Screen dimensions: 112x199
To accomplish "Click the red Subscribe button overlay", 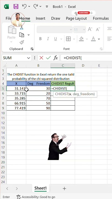I will pos(84,13).
